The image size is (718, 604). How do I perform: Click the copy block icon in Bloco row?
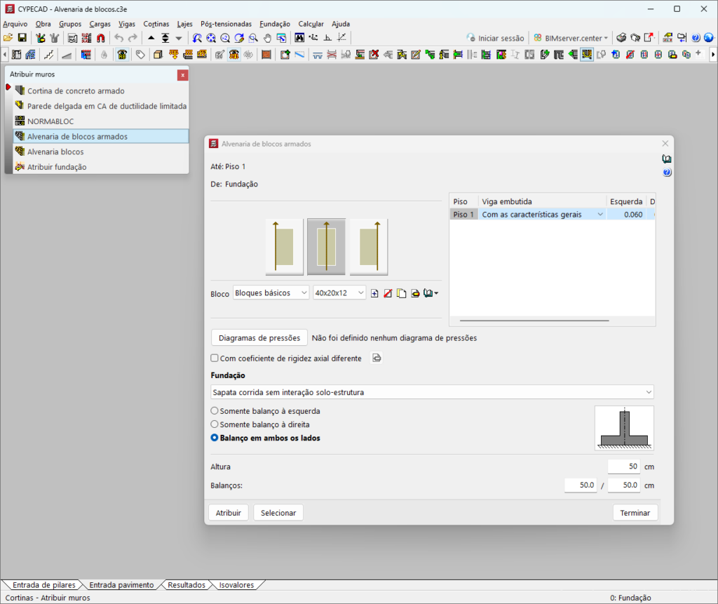coord(401,293)
